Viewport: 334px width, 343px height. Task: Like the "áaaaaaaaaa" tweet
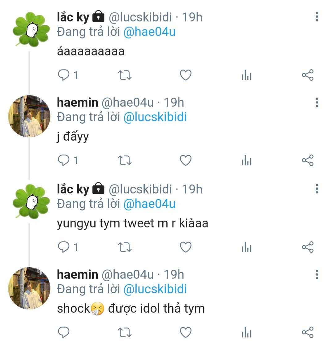pos(186,75)
